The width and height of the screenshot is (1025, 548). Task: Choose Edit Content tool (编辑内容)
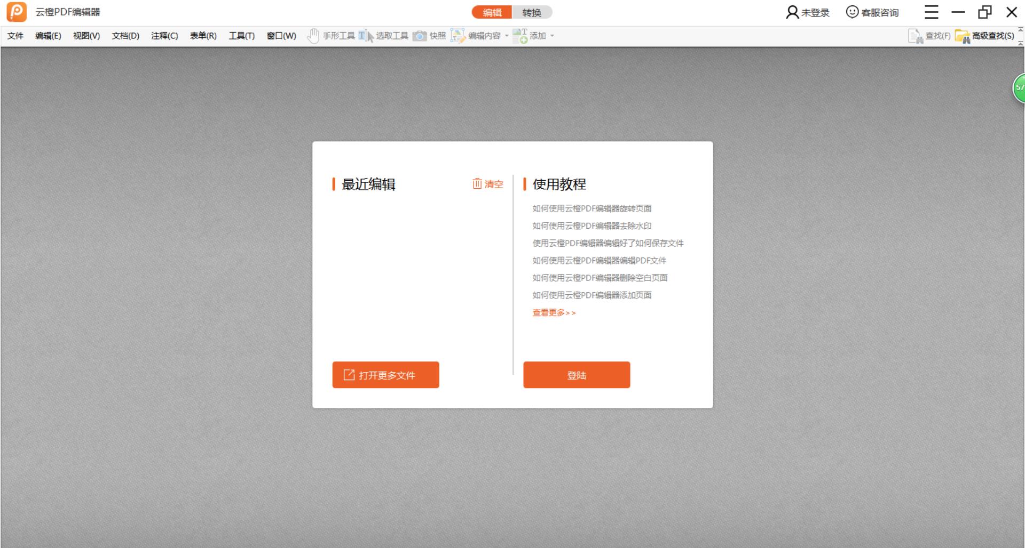(476, 36)
